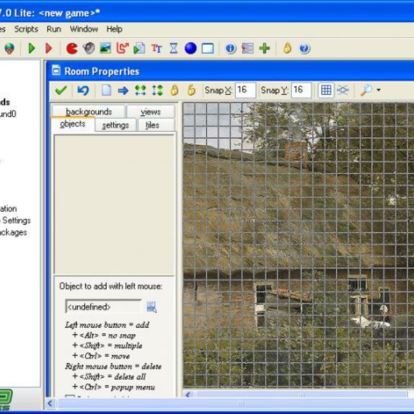Create a sound with speaker icon
Viewport: 414px width, 414px height.
click(x=89, y=48)
